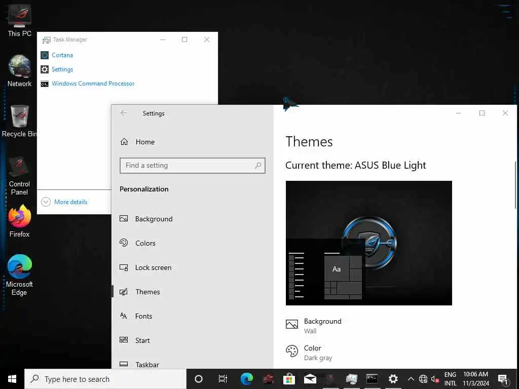Expand Task Manager with More details chevron
Image resolution: width=519 pixels, height=389 pixels.
pos(46,202)
